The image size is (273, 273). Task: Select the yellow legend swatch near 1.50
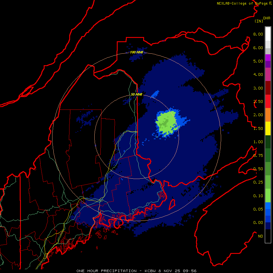tap(268, 128)
